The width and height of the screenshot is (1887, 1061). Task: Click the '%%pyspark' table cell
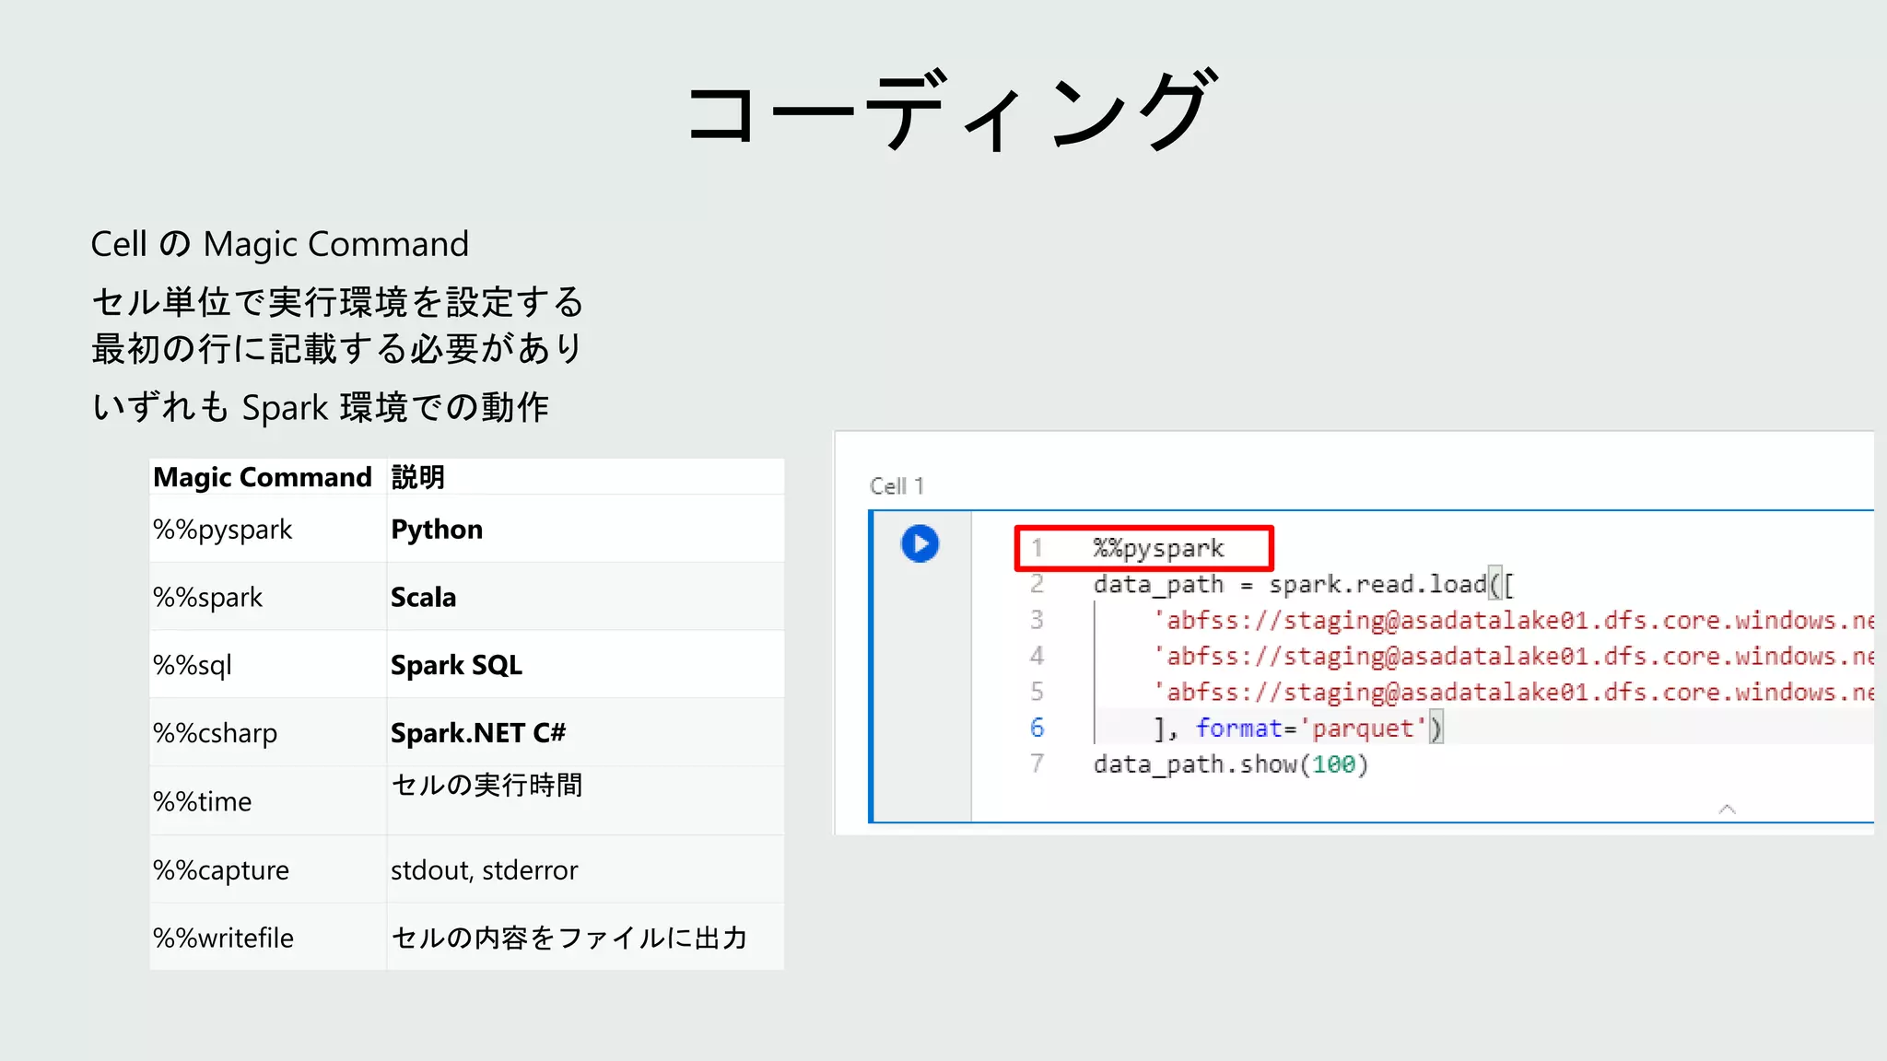pos(268,529)
